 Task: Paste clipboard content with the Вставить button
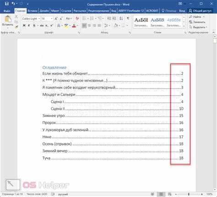coord(7,21)
